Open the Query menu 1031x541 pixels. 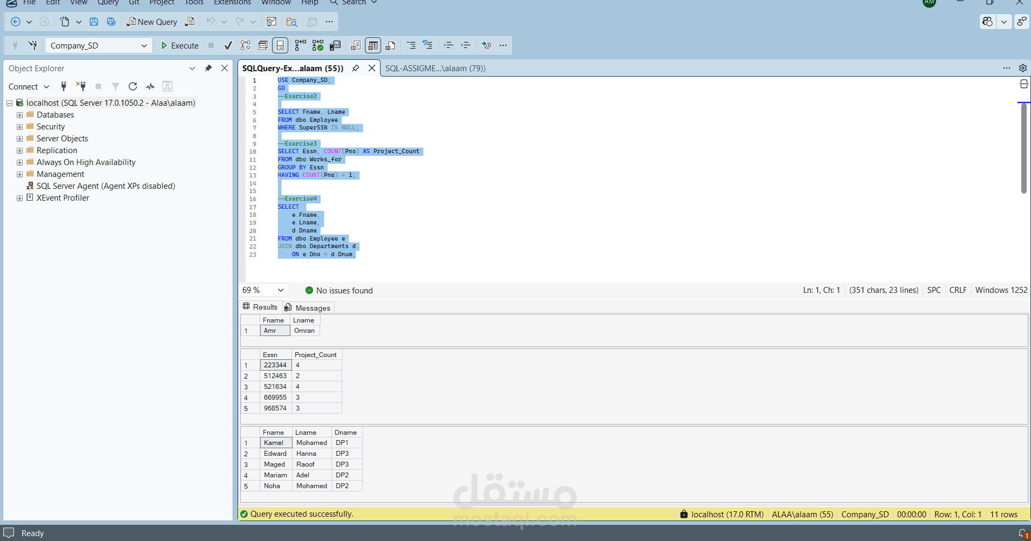[108, 3]
